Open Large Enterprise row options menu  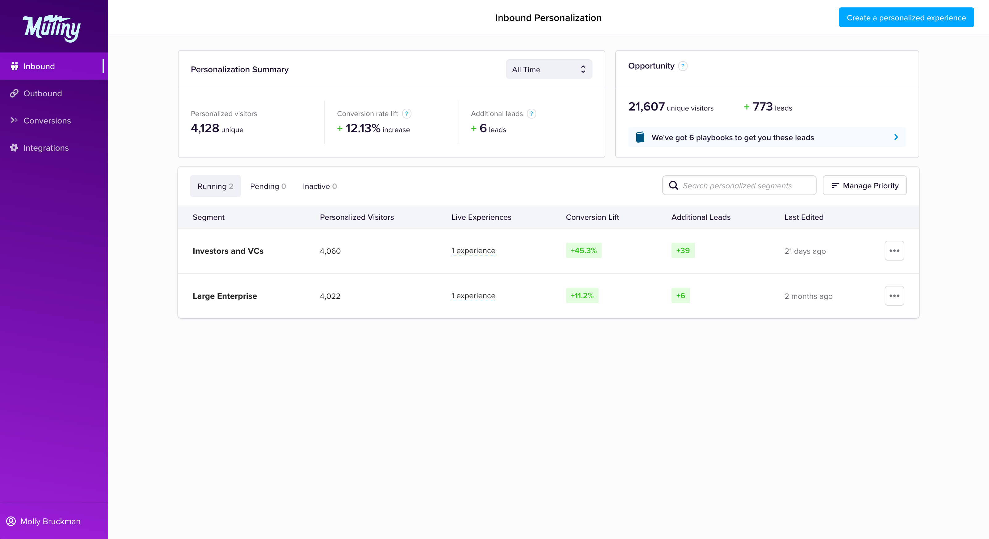[894, 296]
